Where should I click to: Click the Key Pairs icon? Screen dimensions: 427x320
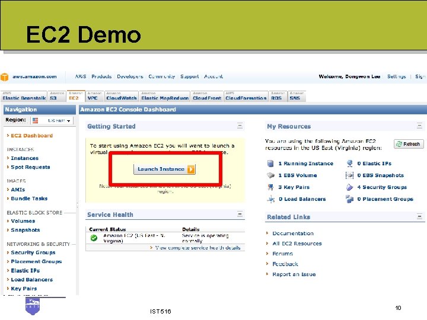pos(270,187)
